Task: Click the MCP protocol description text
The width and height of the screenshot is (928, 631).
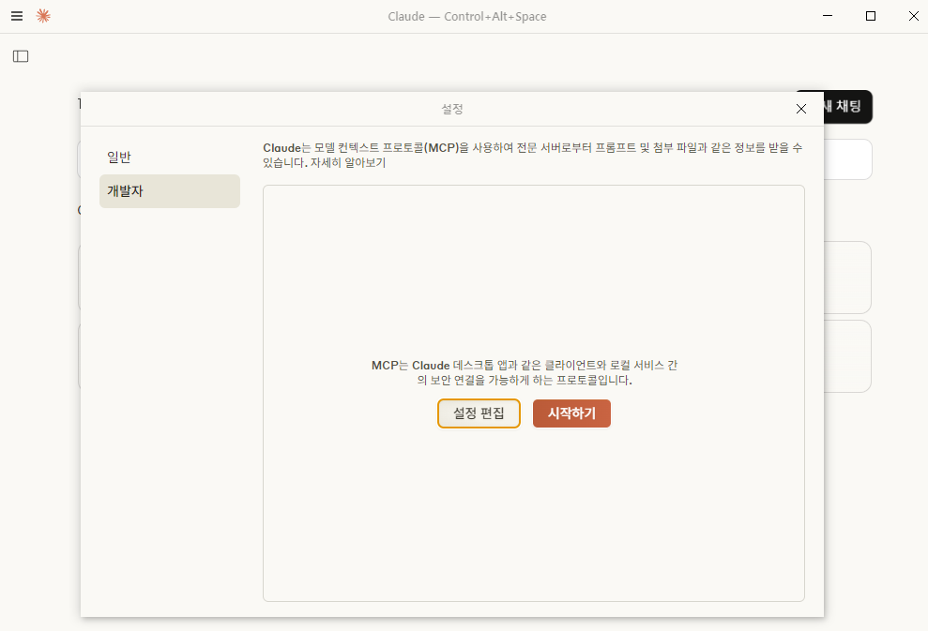Action: coord(525,372)
